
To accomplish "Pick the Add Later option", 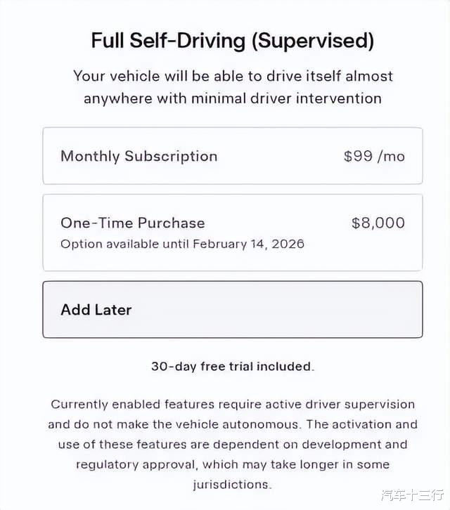I will (232, 310).
